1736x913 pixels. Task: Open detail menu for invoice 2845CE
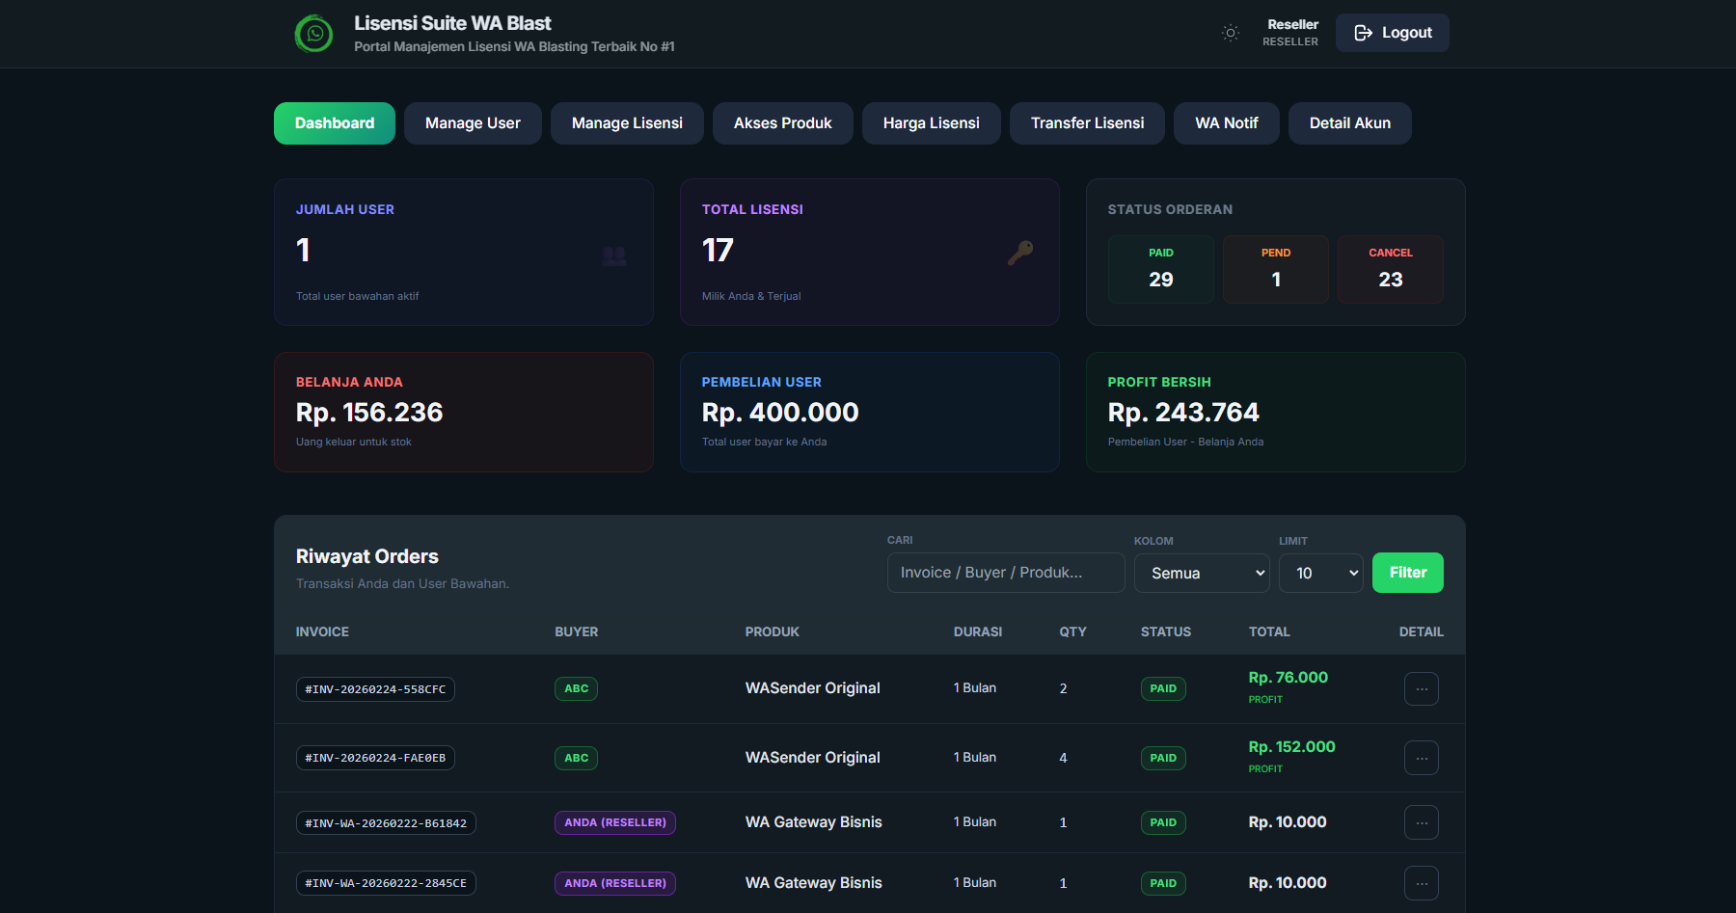1421,883
